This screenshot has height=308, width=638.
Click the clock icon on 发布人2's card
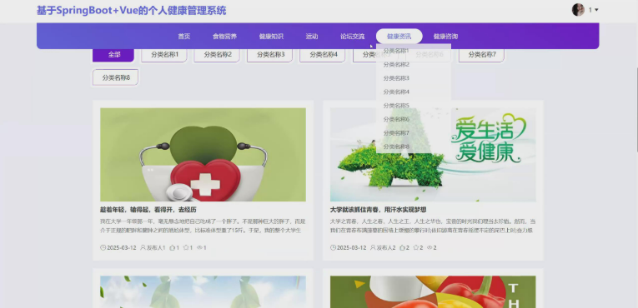pyautogui.click(x=333, y=247)
